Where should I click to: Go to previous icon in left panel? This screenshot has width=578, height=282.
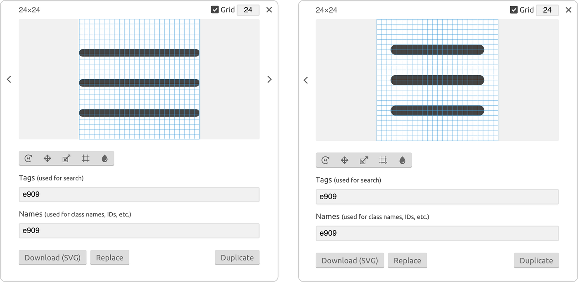point(9,79)
